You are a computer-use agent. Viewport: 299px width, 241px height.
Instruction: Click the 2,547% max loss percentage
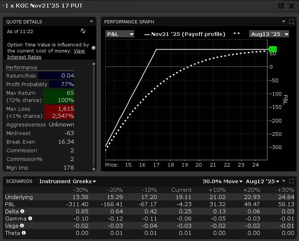[x=63, y=116]
